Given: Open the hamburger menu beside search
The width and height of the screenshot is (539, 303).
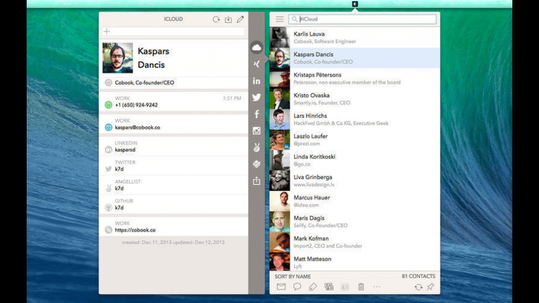Looking at the screenshot, I should point(279,19).
